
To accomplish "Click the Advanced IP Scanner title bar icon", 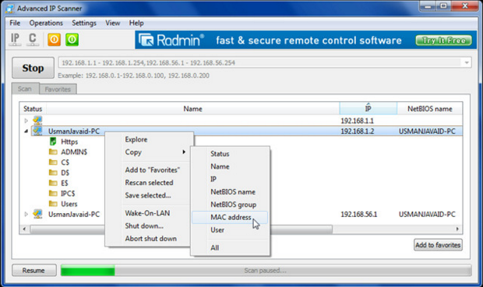I will (10, 9).
